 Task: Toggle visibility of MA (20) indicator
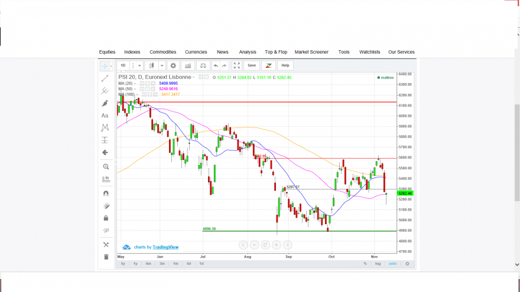click(142, 83)
